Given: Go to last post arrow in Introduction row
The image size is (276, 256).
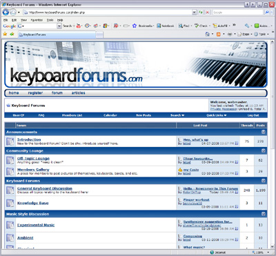Looking at the screenshot, I should click(x=237, y=144).
